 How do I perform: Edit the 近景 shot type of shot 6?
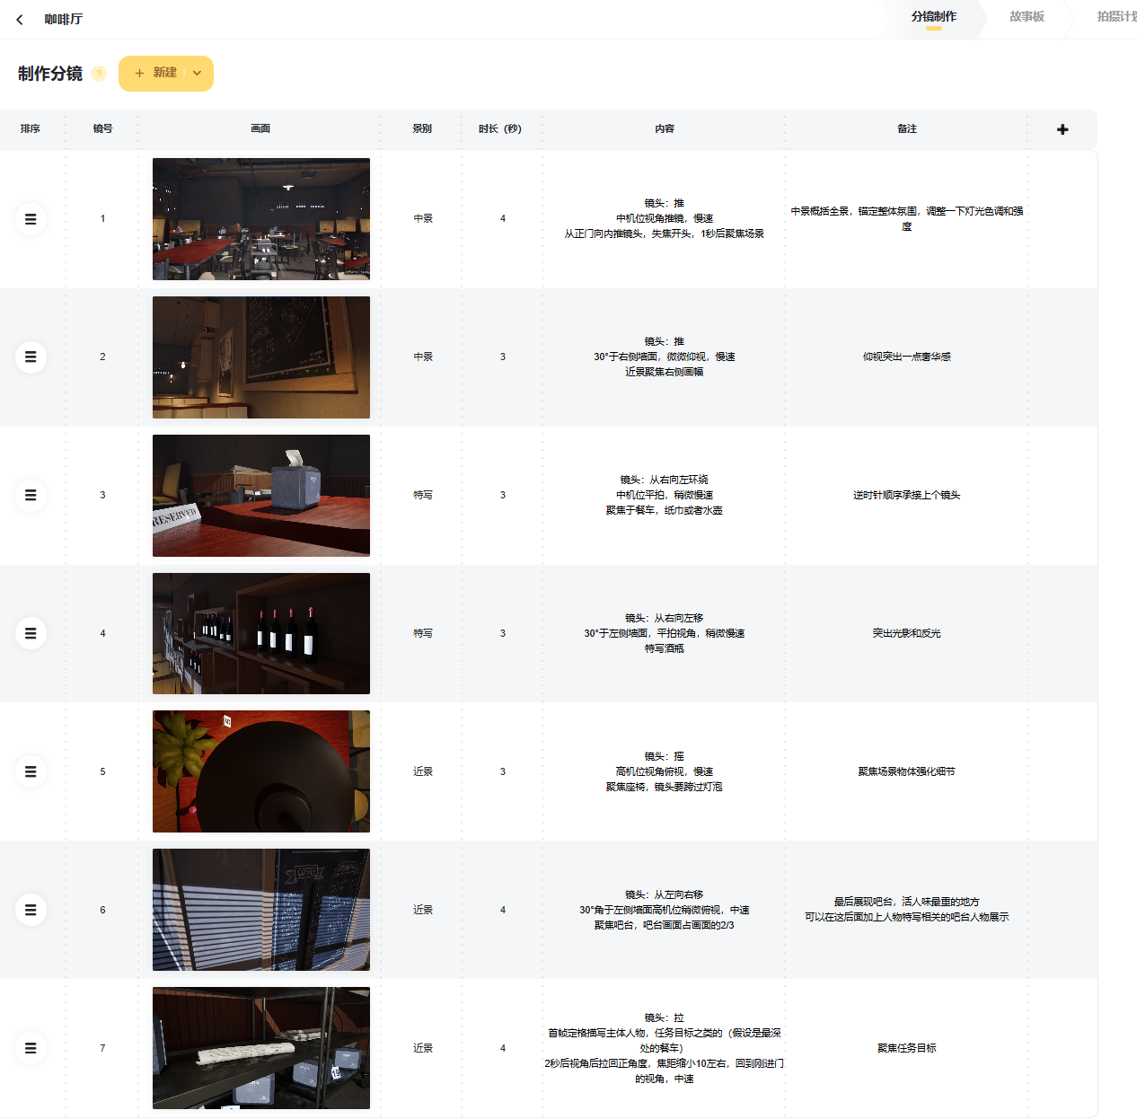[x=423, y=911]
